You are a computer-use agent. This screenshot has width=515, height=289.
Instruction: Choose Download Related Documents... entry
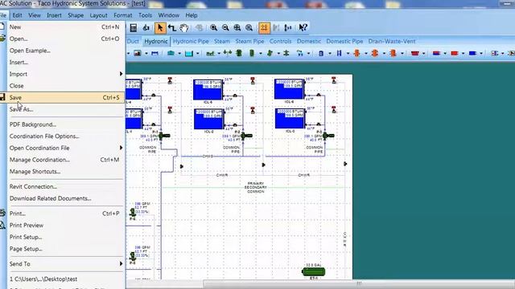click(63, 198)
